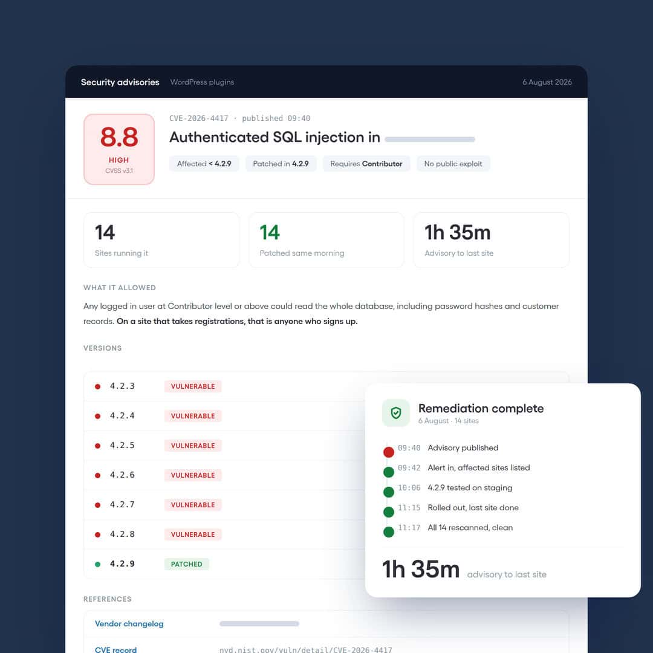Click the Patched same morning stat card

click(326, 240)
